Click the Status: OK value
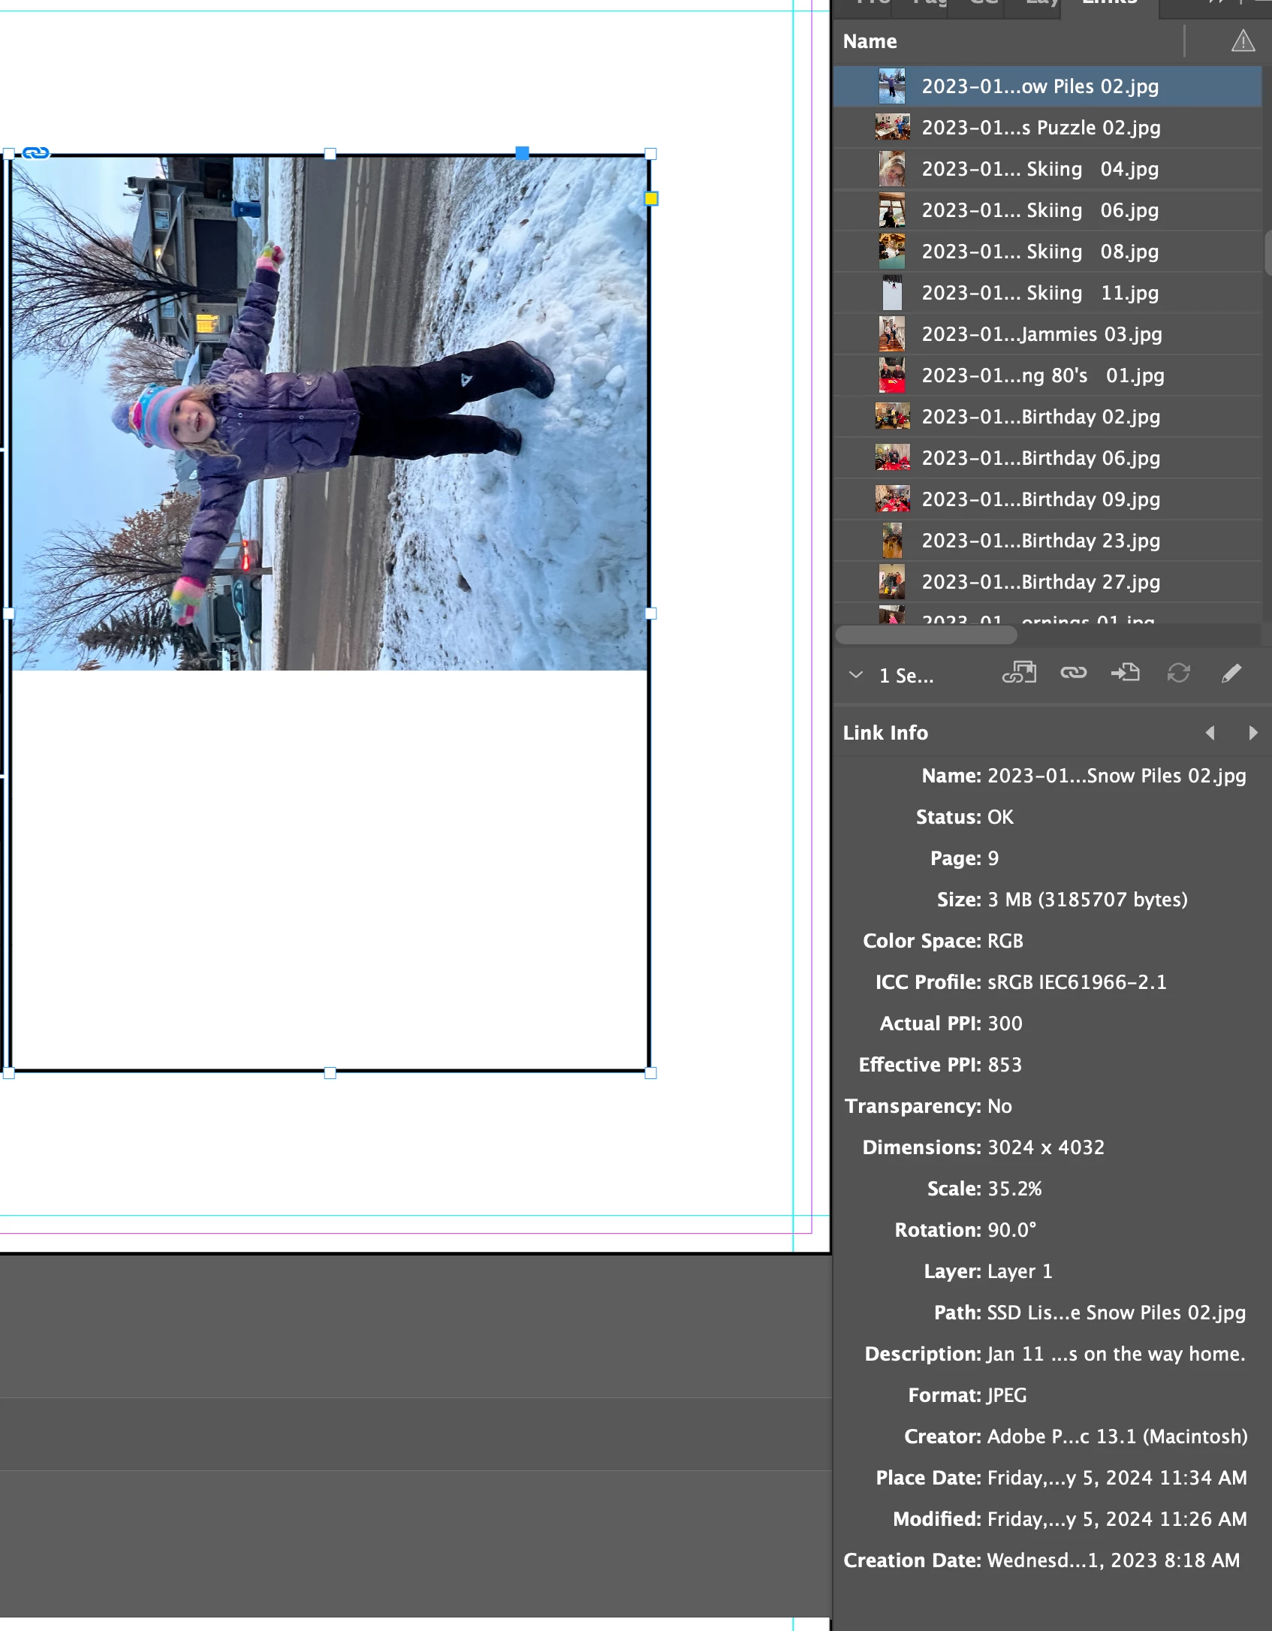 (1000, 817)
